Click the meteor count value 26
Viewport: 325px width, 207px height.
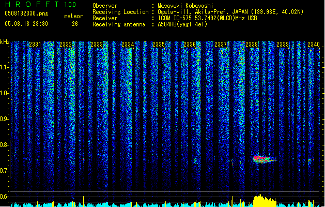(75, 24)
